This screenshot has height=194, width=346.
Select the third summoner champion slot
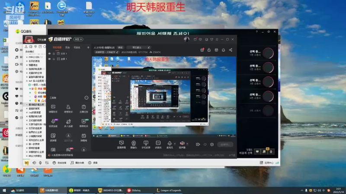268,82
